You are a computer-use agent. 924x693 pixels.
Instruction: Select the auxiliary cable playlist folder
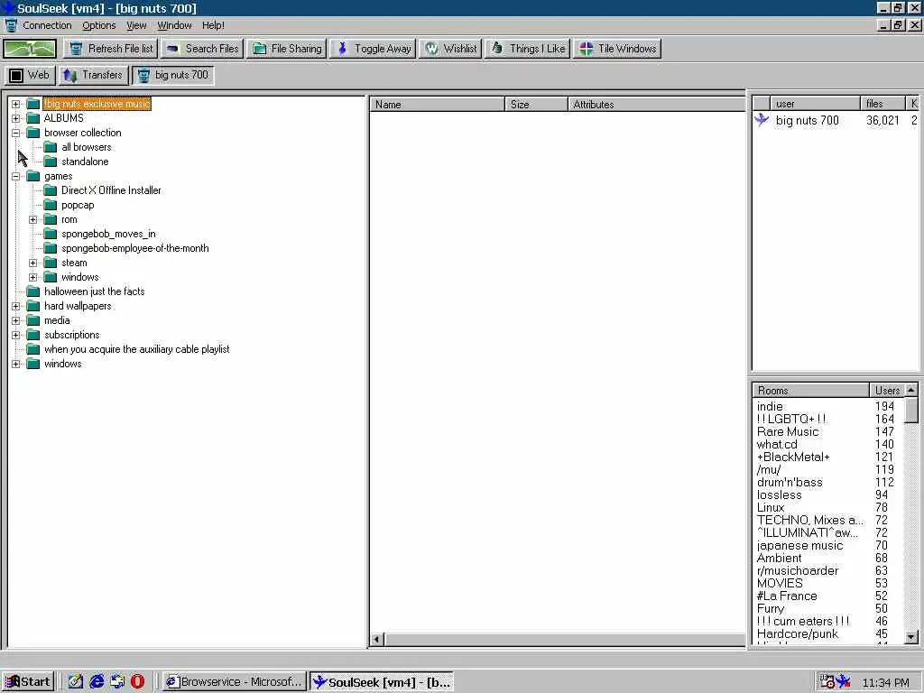point(137,349)
